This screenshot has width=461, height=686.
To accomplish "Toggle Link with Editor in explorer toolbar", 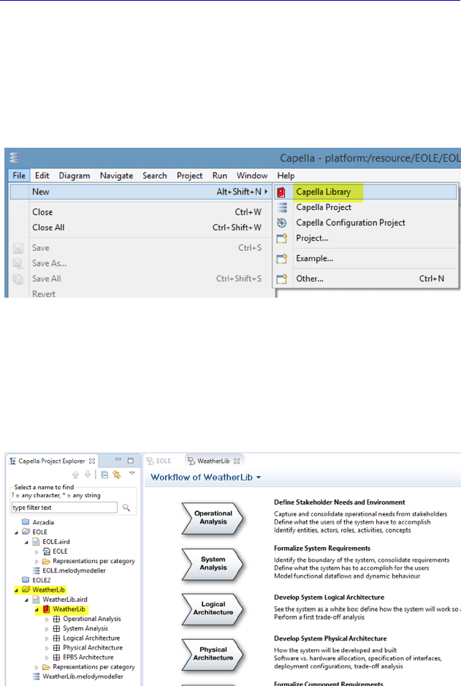I will (x=117, y=474).
